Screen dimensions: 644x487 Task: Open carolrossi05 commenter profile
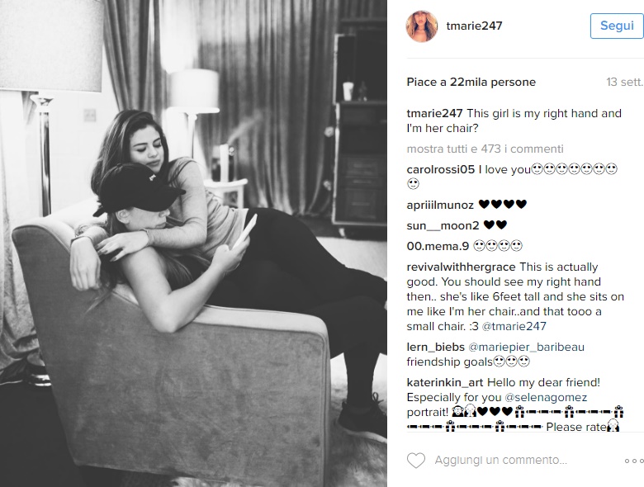[x=440, y=169]
